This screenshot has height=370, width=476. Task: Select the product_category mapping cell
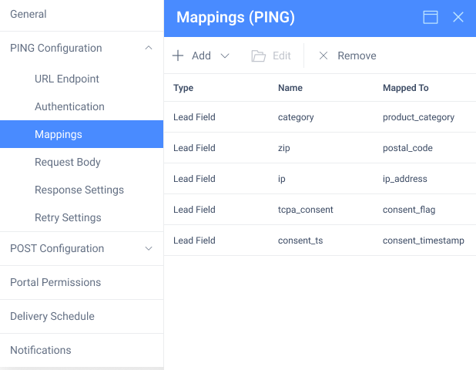(x=418, y=117)
